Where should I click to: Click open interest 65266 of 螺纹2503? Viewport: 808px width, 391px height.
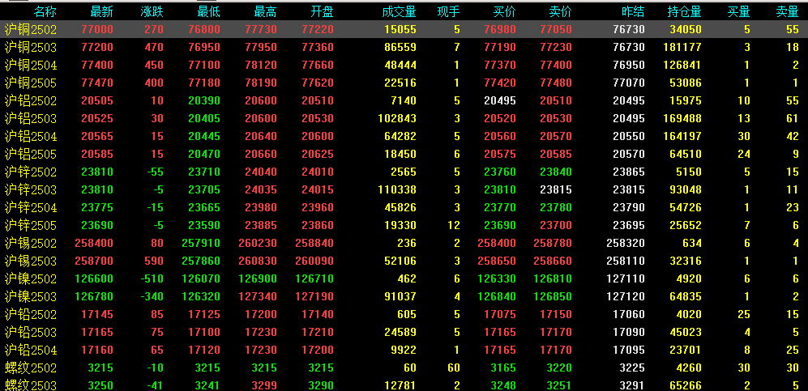coord(686,385)
